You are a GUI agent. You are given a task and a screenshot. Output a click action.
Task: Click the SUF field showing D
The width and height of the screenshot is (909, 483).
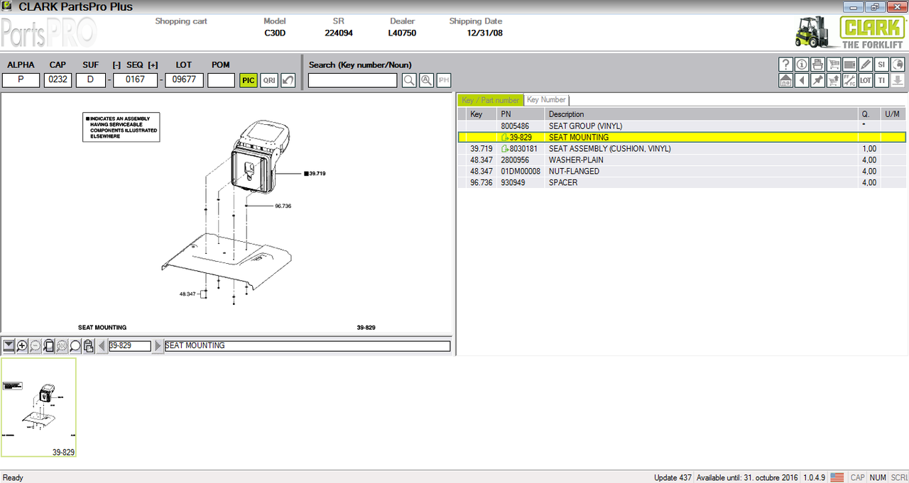(91, 80)
